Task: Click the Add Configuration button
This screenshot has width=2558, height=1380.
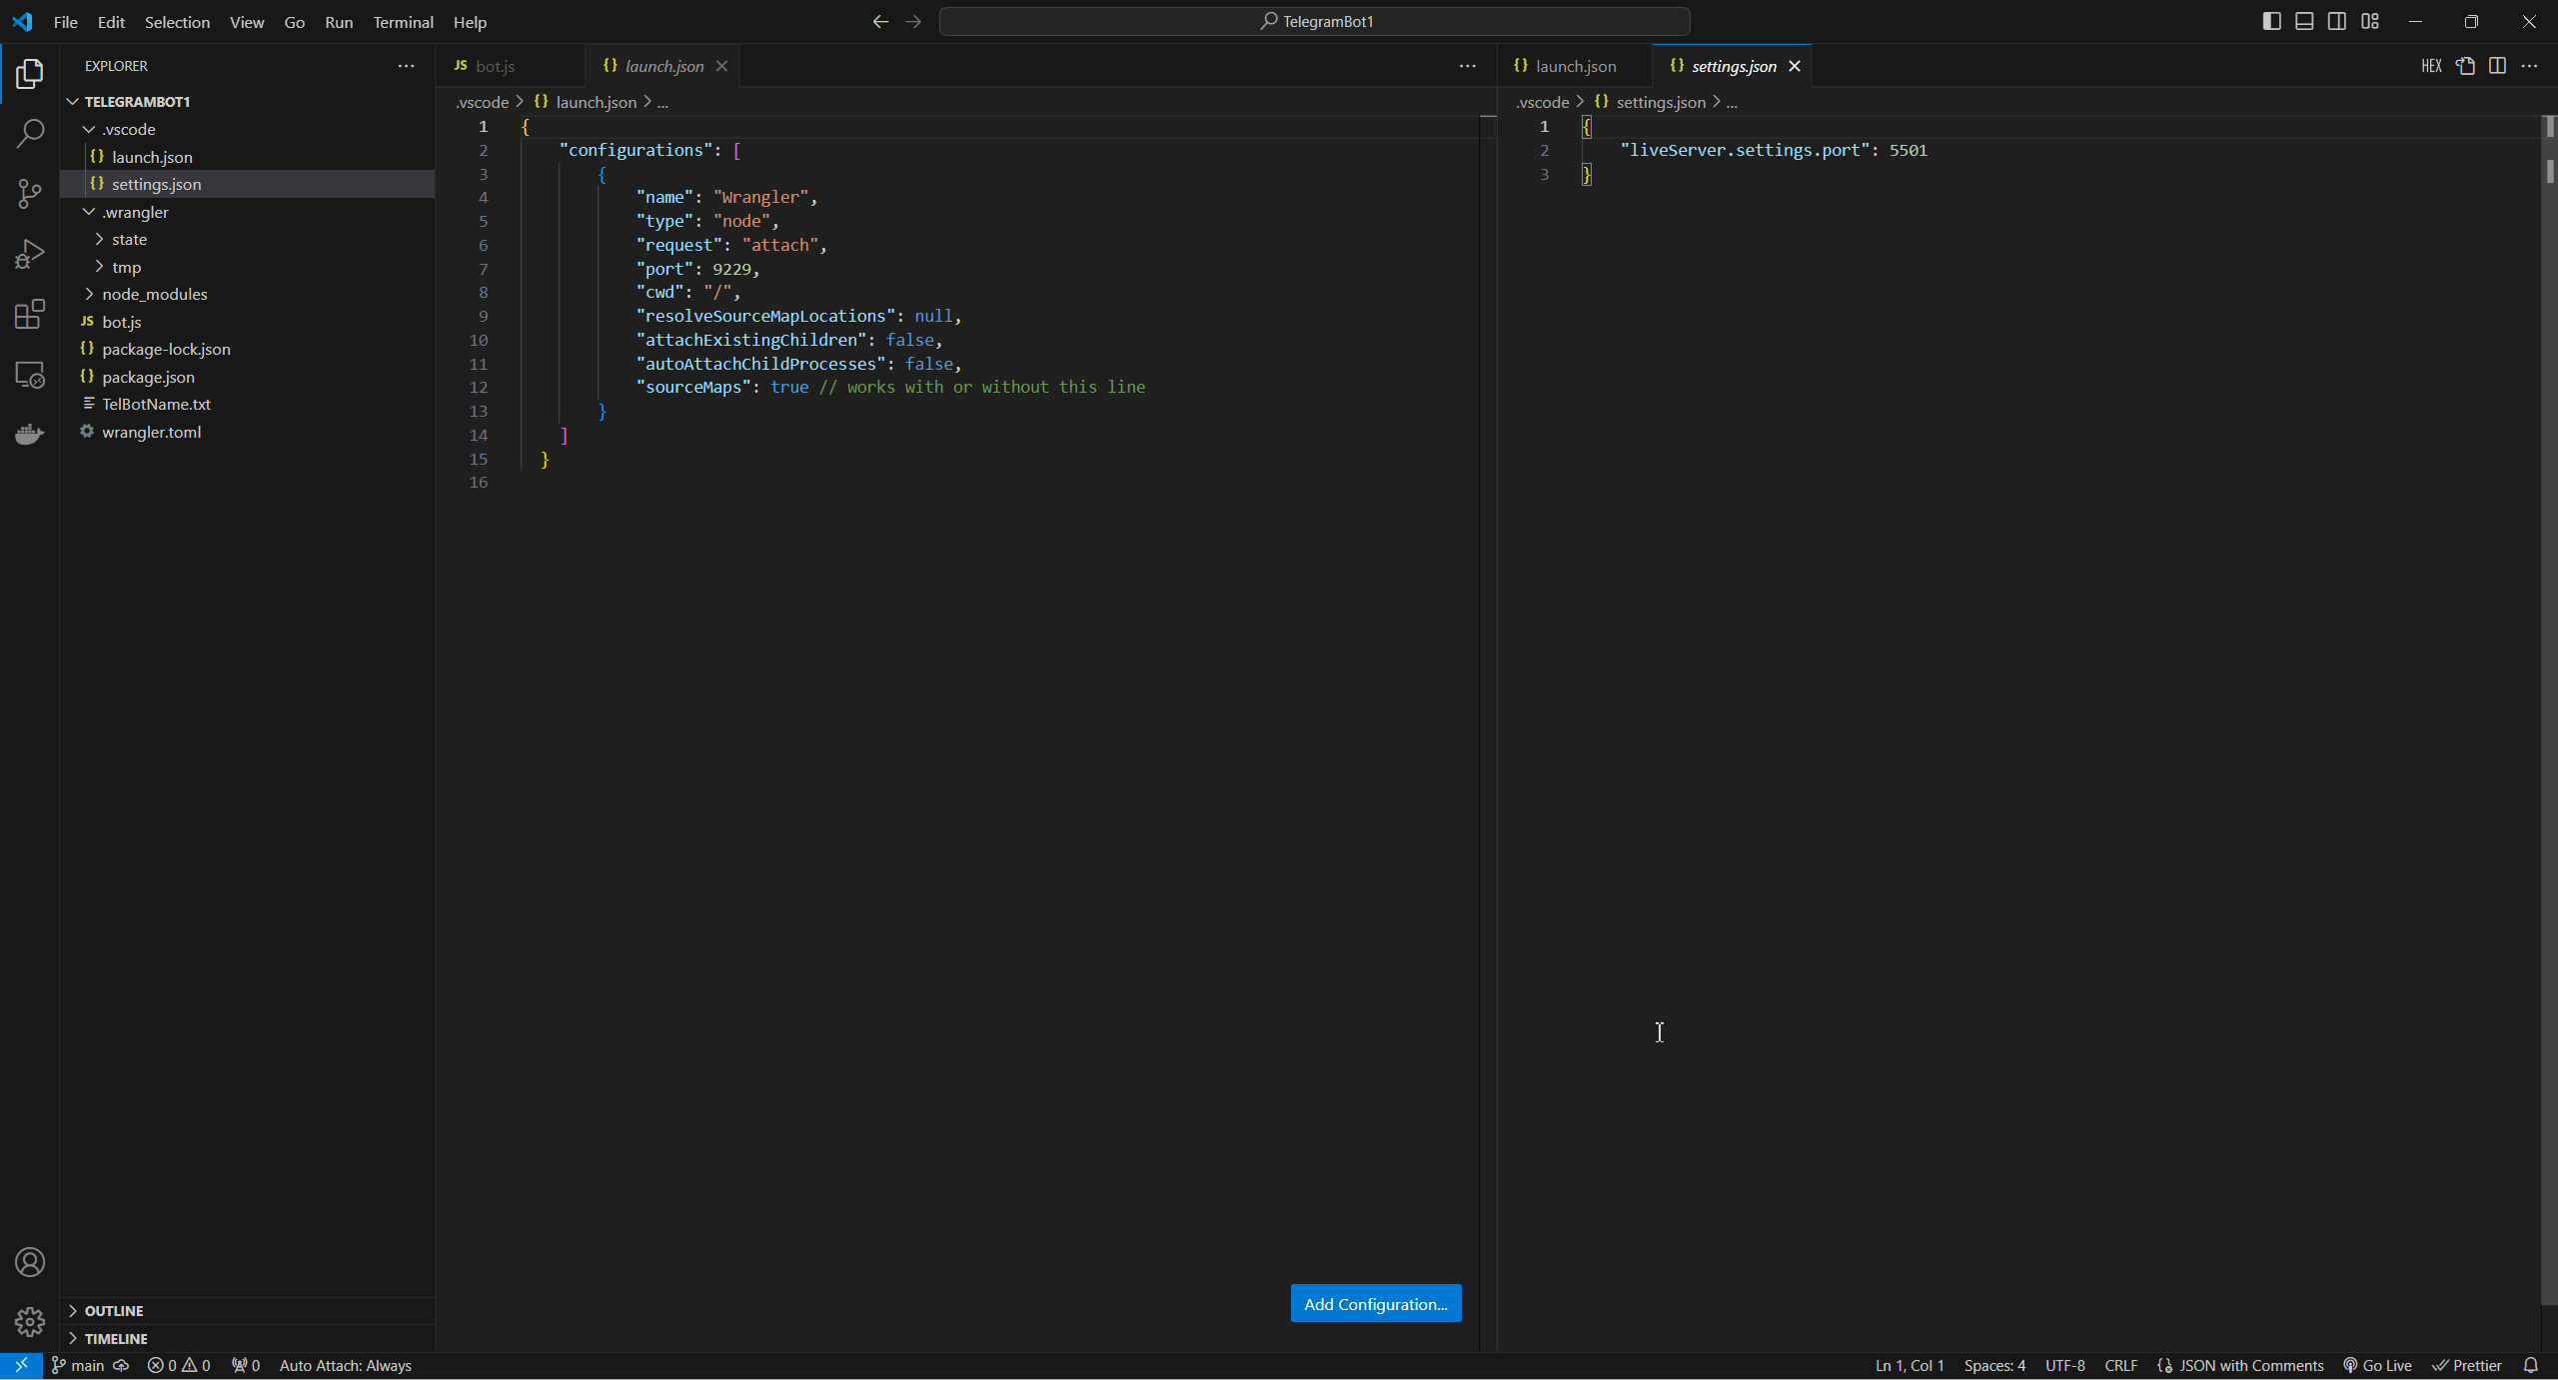Action: tap(1375, 1303)
